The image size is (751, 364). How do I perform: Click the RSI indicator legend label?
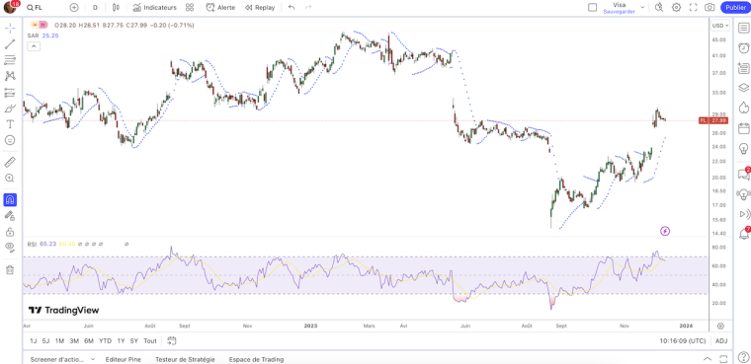32,244
